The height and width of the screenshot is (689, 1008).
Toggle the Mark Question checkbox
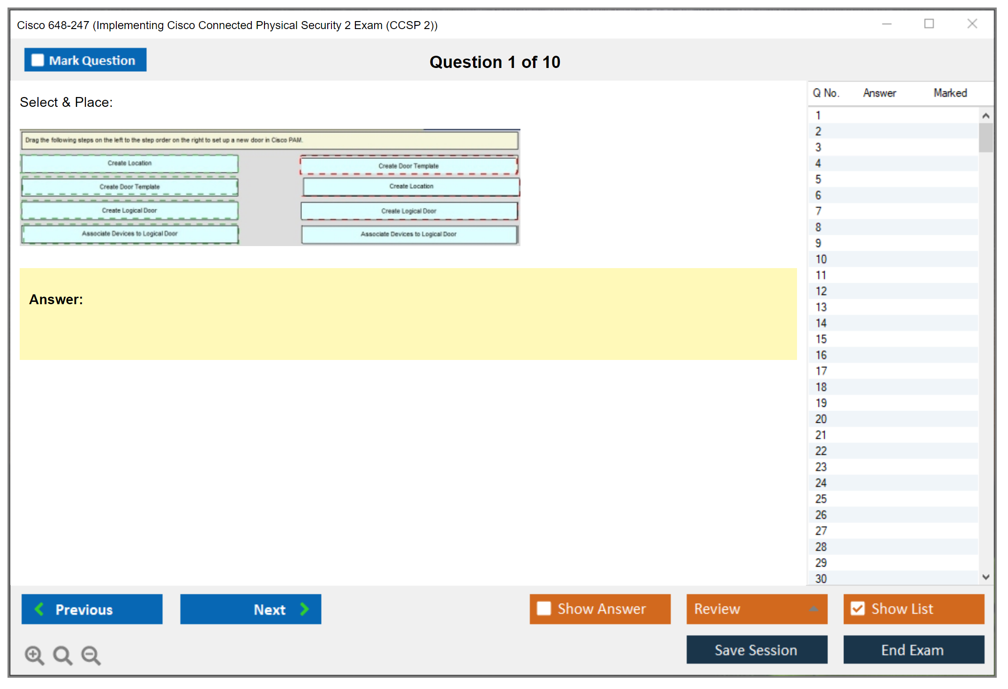[x=38, y=60]
